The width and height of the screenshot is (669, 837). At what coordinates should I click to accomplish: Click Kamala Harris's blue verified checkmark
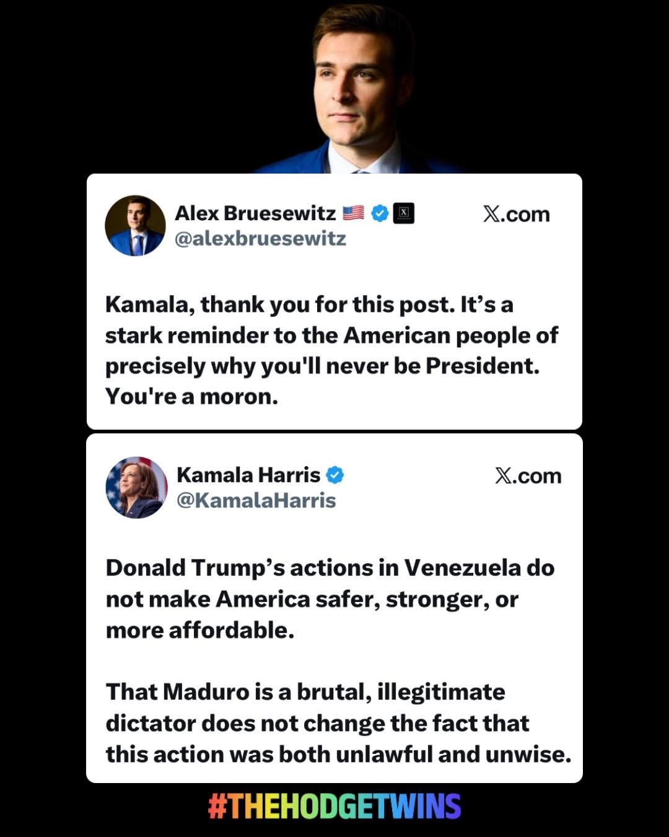[x=334, y=475]
